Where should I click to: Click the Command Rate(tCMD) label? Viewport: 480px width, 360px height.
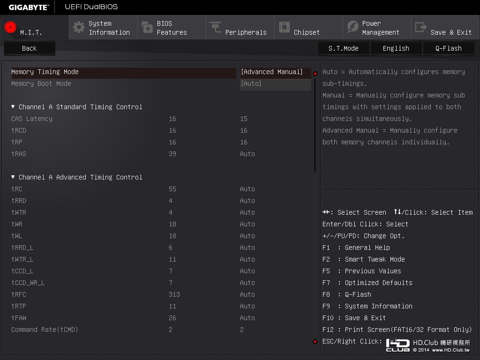click(x=45, y=330)
